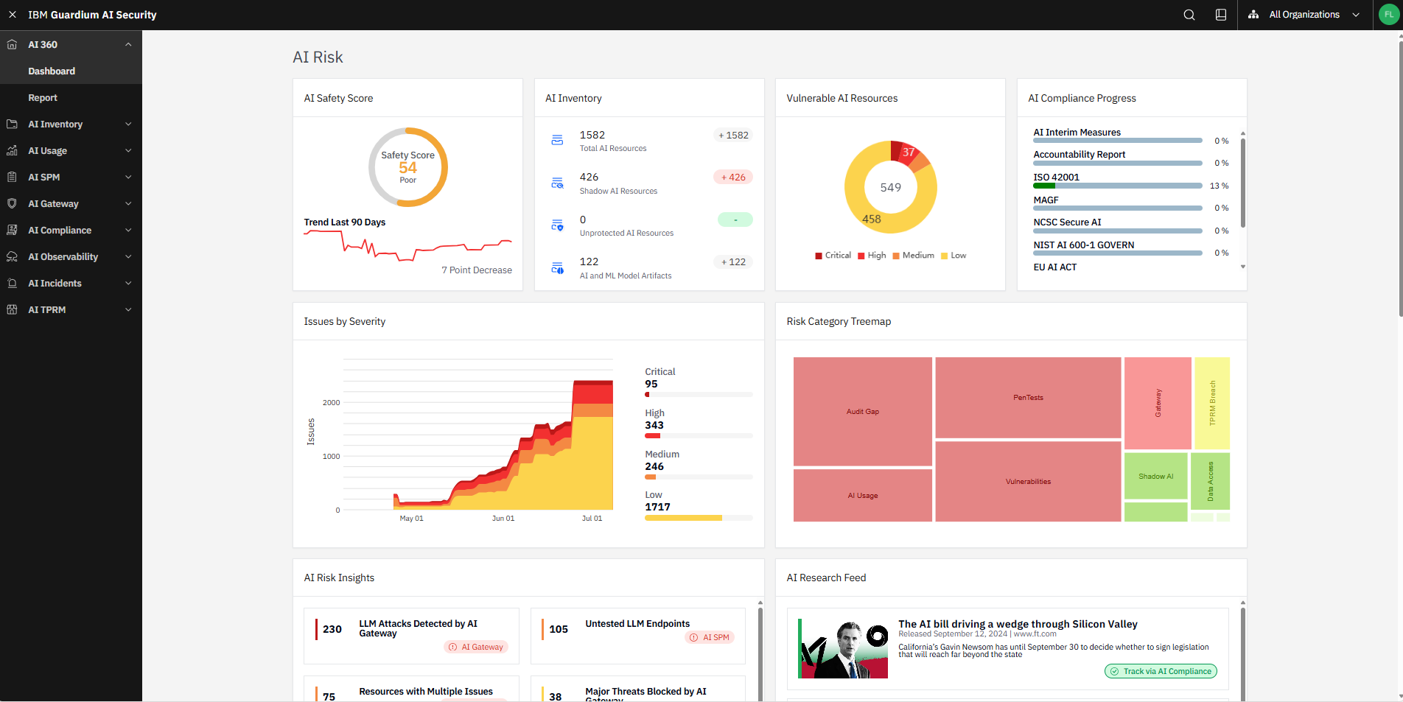Open the AI bill Silicon Valley article

coord(1018,624)
